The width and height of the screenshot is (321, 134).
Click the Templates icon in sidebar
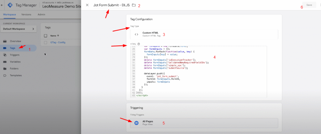click(x=5, y=75)
